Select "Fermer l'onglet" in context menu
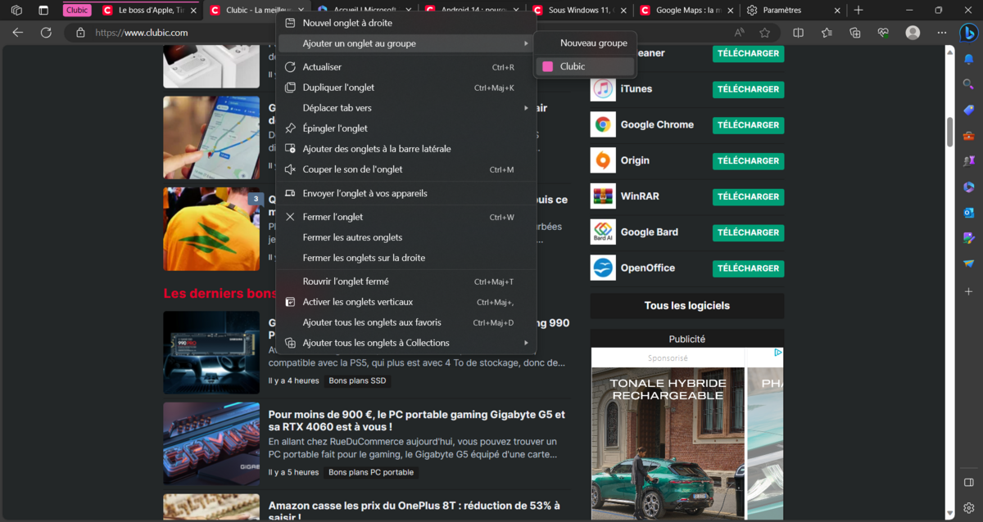983x522 pixels. point(406,217)
